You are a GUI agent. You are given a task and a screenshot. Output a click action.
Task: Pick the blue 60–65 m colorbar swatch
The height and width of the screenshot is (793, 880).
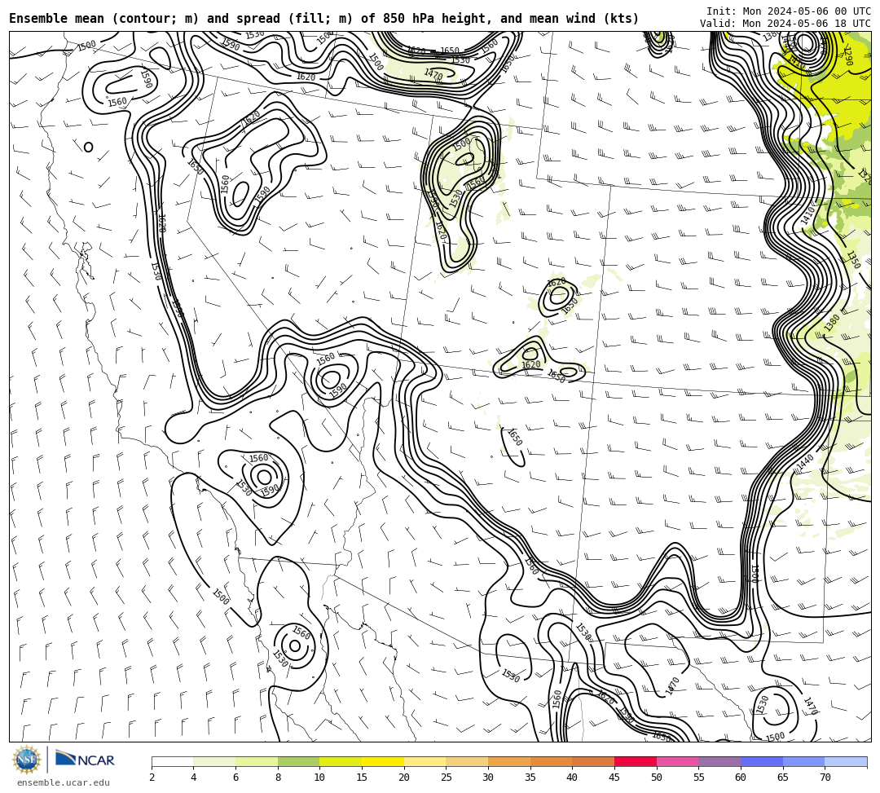[x=762, y=761]
